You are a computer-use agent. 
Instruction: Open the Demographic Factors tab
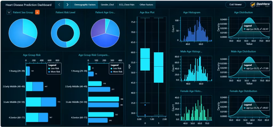pos(85,5)
